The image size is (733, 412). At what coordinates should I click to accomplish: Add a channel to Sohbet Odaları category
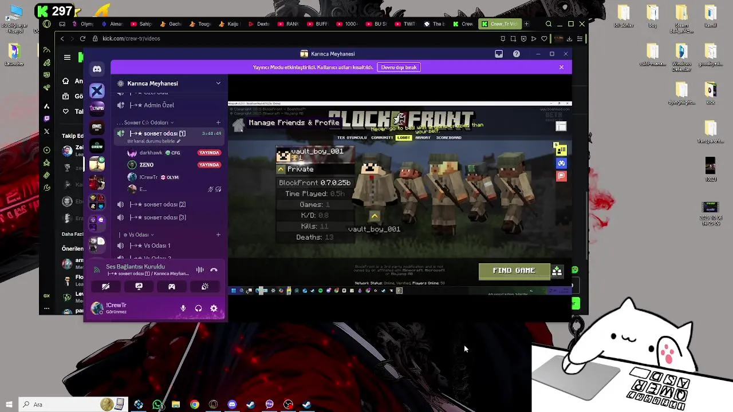[218, 122]
